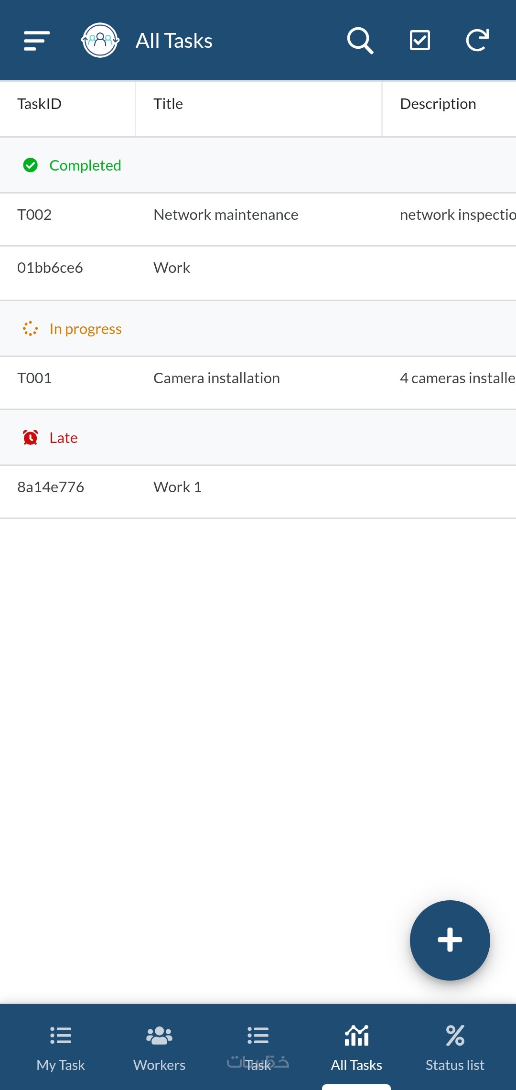
Task: Collapse the Completed group
Action: (x=85, y=165)
